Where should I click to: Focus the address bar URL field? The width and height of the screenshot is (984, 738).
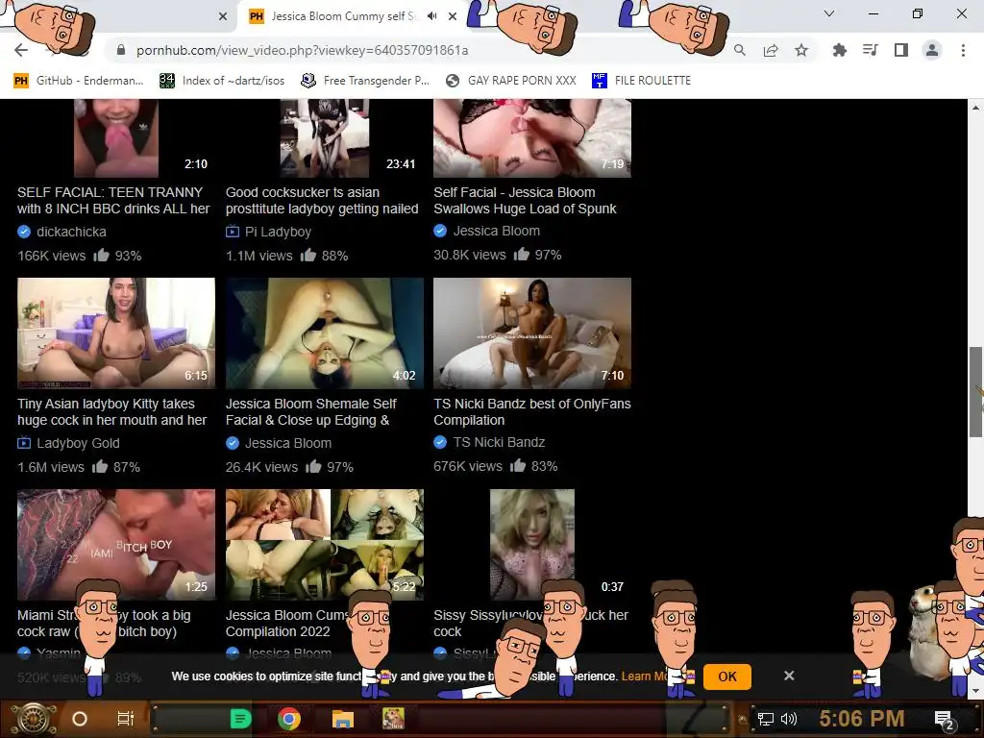tap(302, 50)
